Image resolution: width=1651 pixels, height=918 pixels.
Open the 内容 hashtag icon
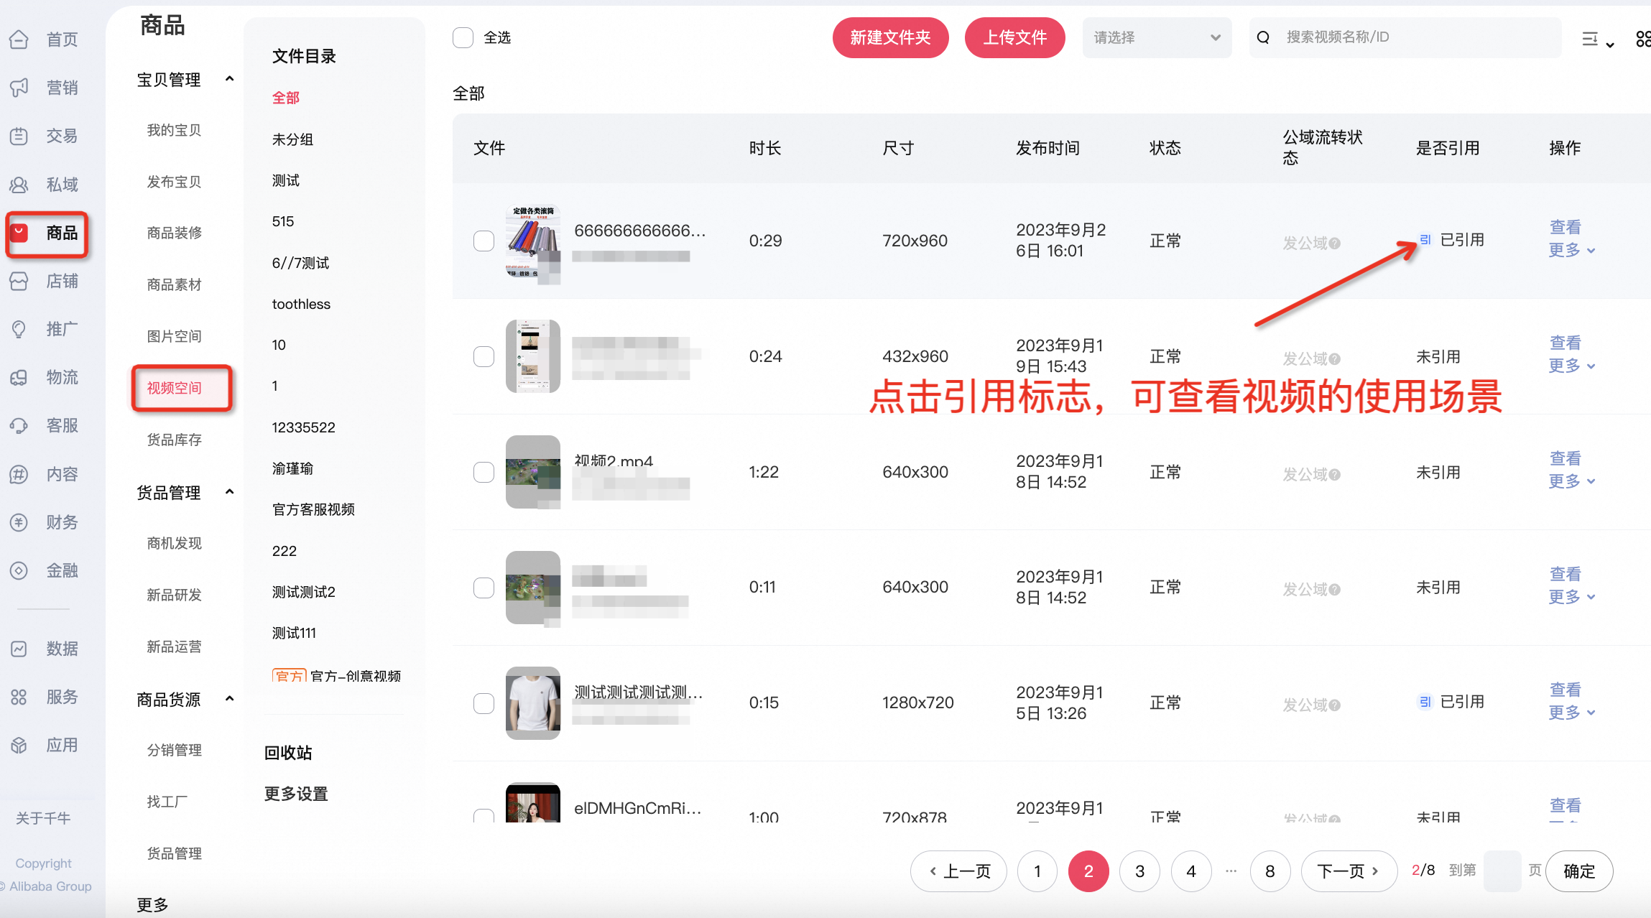19,474
